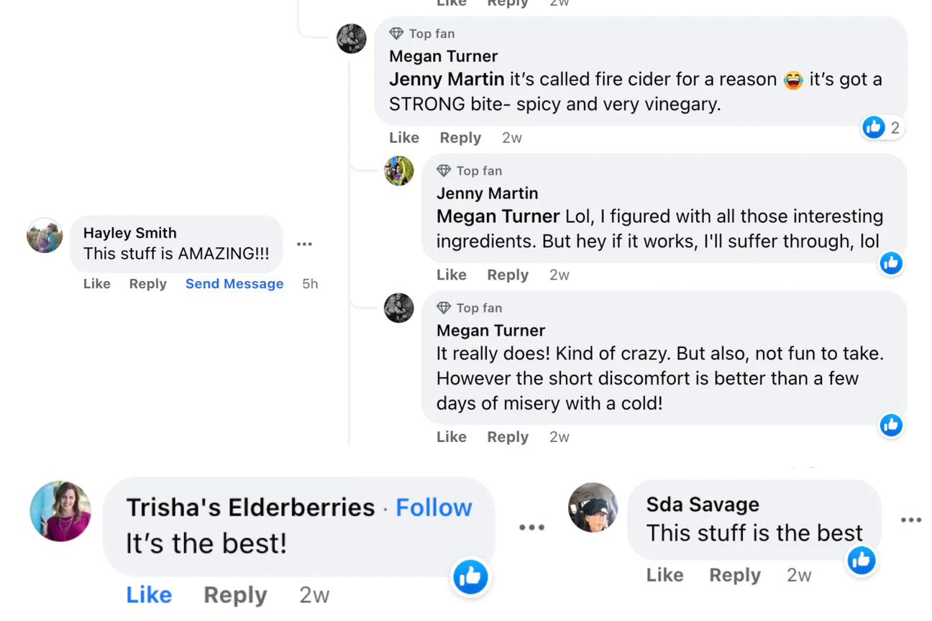The width and height of the screenshot is (932, 621).
Task: Click the Send Message link under Hayley Smith's comment
Action: pos(234,283)
